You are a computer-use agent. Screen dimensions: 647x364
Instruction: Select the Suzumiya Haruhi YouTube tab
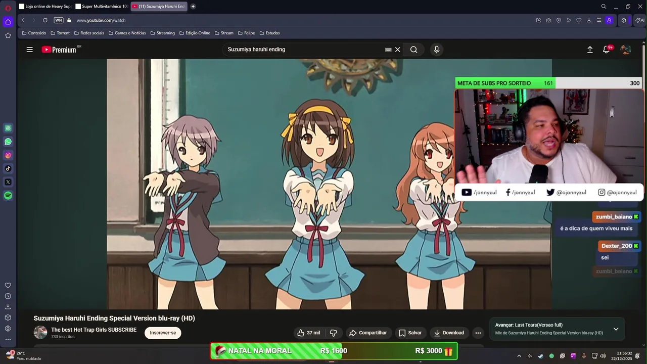[x=159, y=7]
